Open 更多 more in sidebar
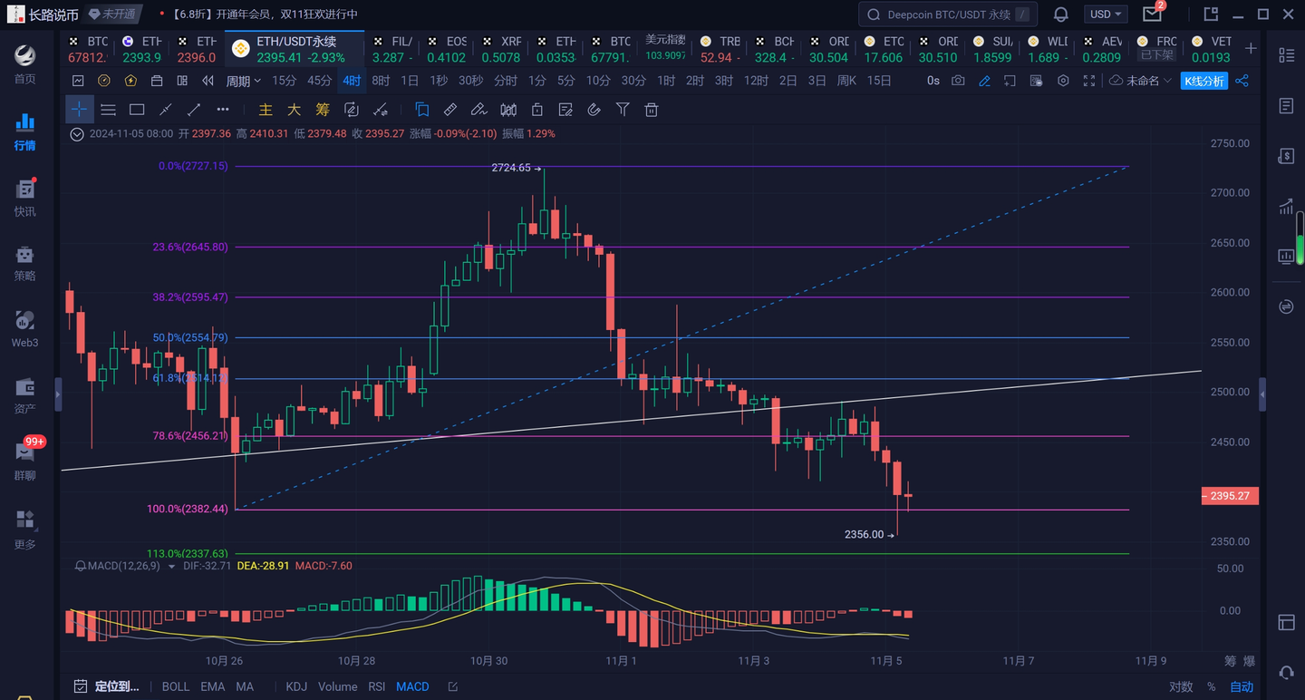Viewport: 1305px width, 700px height. (x=24, y=530)
